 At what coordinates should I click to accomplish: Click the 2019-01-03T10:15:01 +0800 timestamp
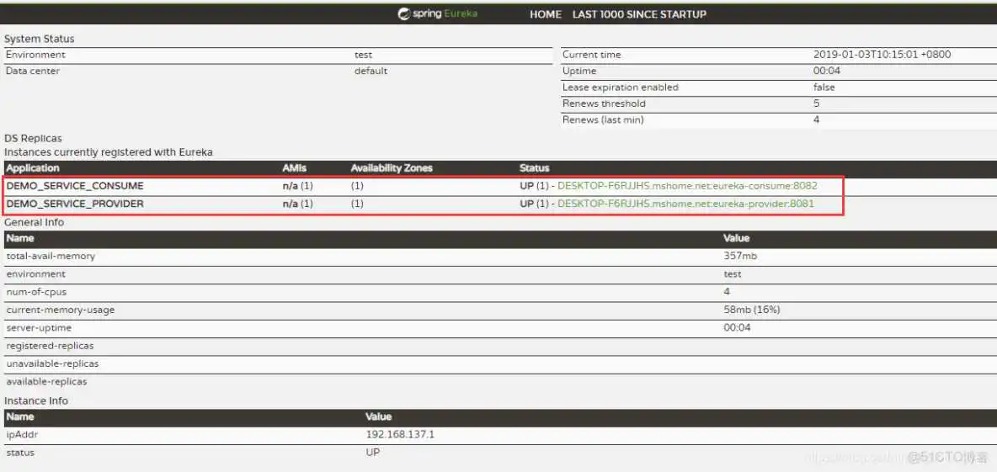point(882,55)
